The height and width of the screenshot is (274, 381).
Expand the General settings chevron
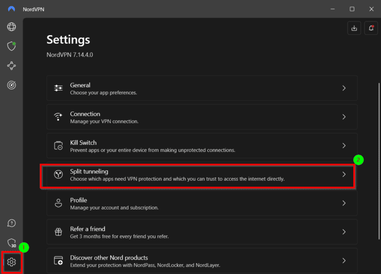[344, 88]
